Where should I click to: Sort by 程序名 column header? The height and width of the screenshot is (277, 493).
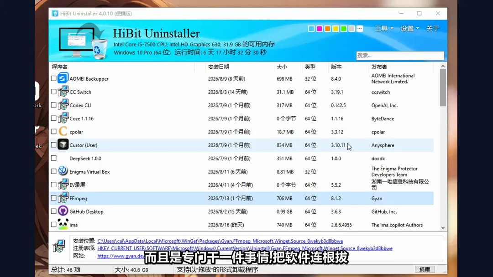click(59, 67)
